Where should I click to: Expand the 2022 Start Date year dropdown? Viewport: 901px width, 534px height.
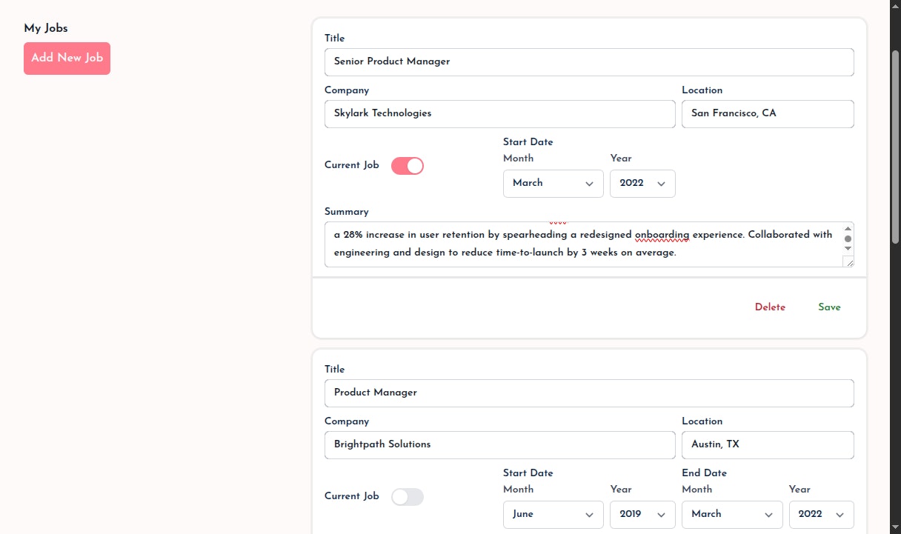[642, 184]
